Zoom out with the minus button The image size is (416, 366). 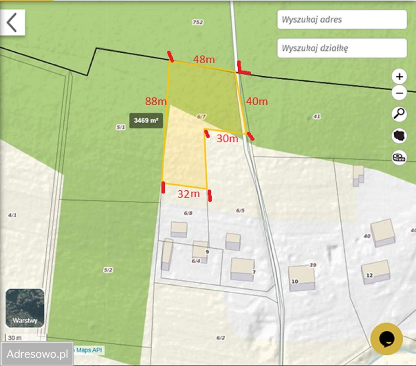399,93
